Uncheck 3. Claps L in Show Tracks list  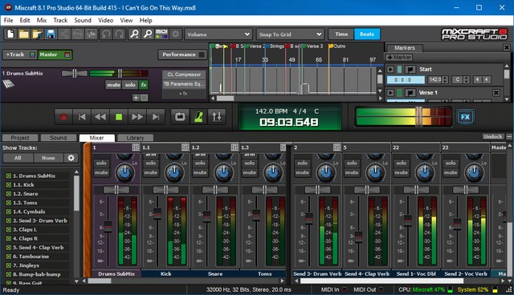pyautogui.click(x=9, y=229)
